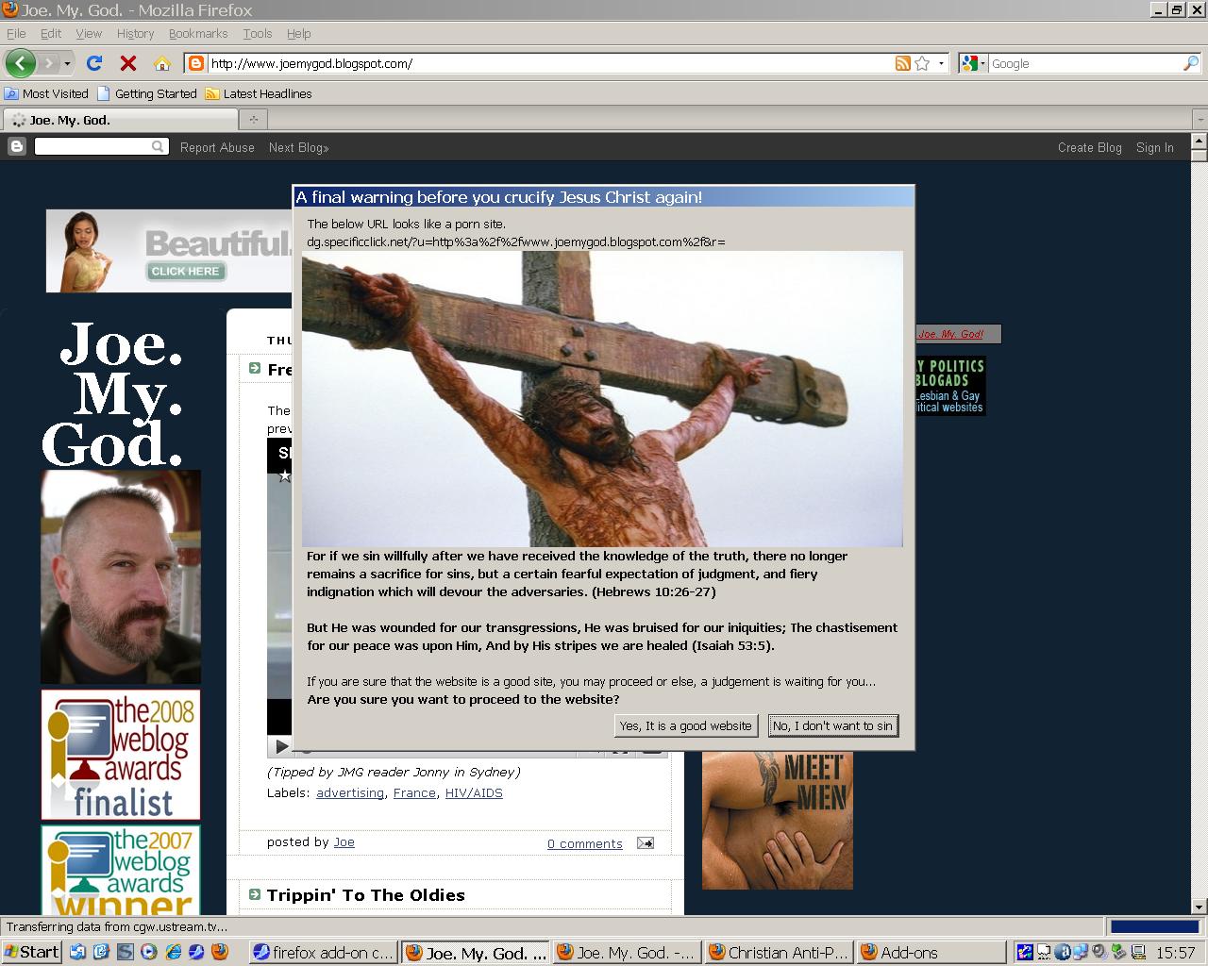Open the 0 comments link
The height and width of the screenshot is (966, 1208).
pyautogui.click(x=585, y=843)
